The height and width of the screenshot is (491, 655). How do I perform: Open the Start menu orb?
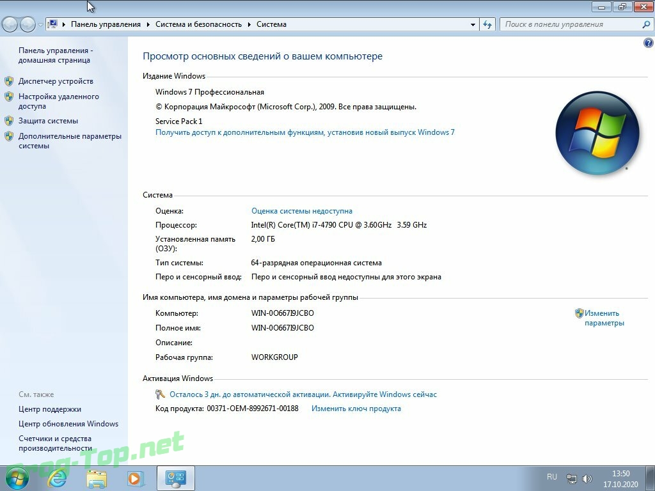click(17, 478)
